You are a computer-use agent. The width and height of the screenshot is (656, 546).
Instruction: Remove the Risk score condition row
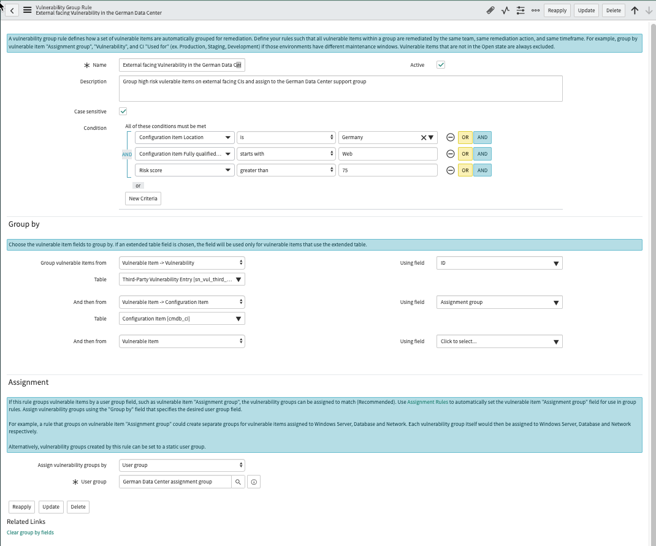pos(450,170)
